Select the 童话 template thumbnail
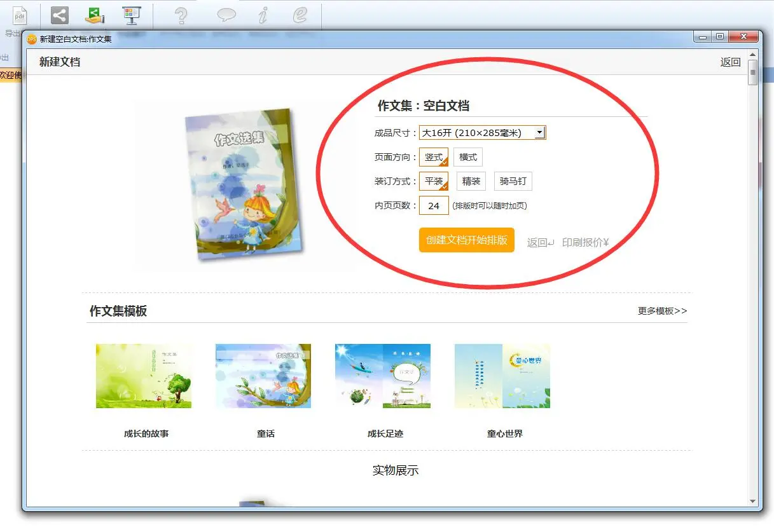Viewport: 774px width, 527px height. coord(263,376)
